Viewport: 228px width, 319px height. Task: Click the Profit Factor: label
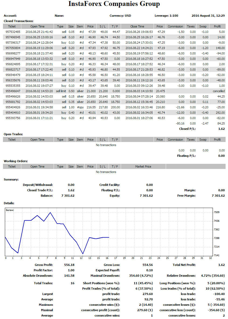pos(43,271)
